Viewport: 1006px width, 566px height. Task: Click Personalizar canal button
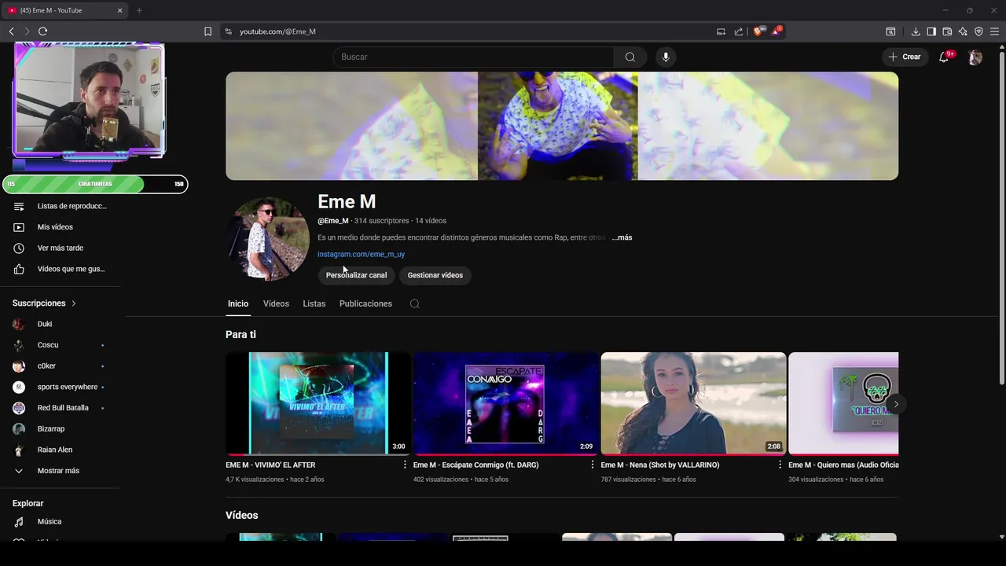(356, 275)
